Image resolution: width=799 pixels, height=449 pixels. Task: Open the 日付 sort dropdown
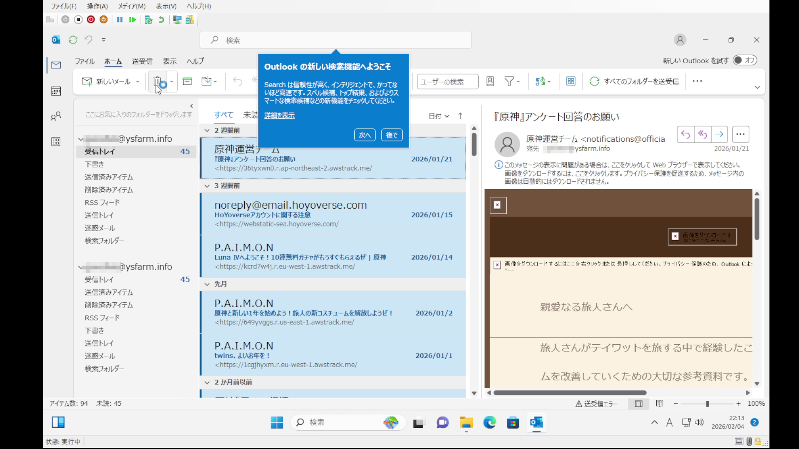(x=439, y=116)
